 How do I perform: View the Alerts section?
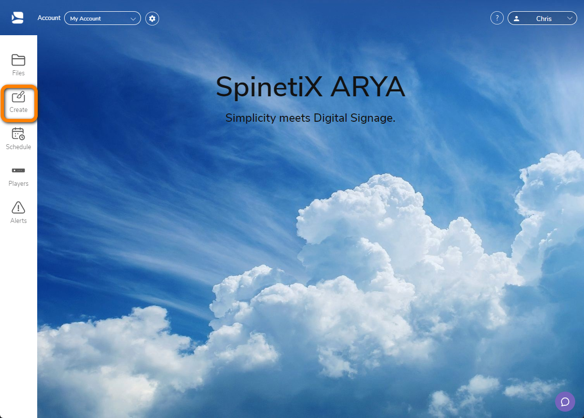coord(18,213)
